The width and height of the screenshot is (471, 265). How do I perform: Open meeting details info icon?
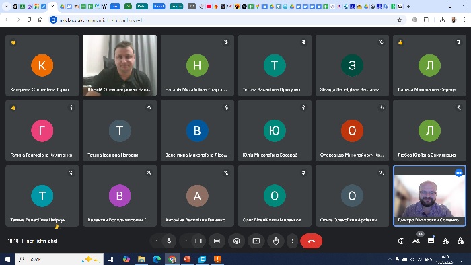pyautogui.click(x=401, y=241)
